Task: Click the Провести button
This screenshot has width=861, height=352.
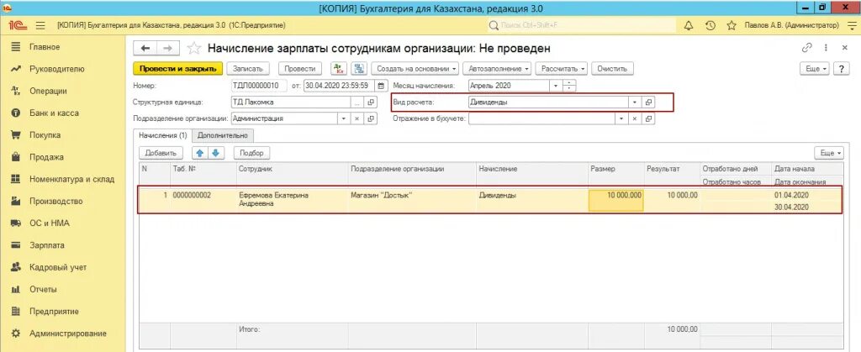Action: (300, 69)
